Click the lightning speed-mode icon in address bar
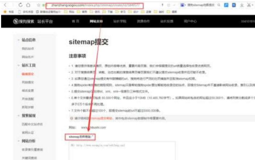Screen dimensions: 255x160 click(162, 5)
